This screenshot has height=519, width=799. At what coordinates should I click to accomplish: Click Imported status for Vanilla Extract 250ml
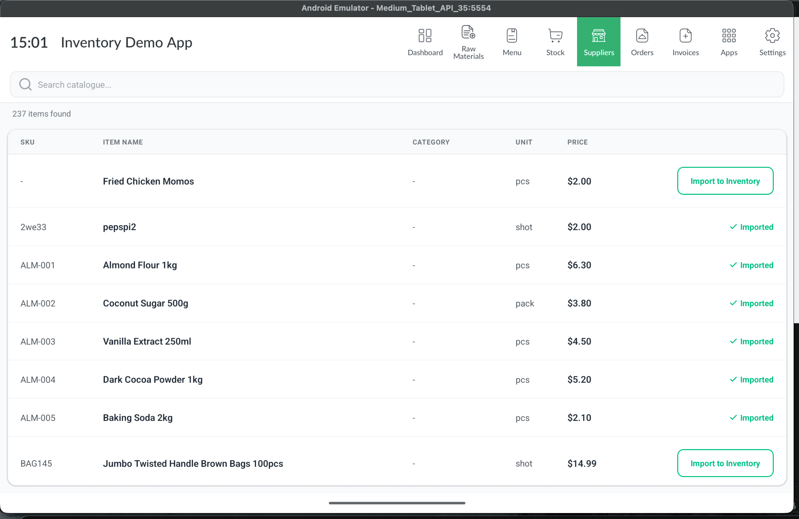pos(751,341)
